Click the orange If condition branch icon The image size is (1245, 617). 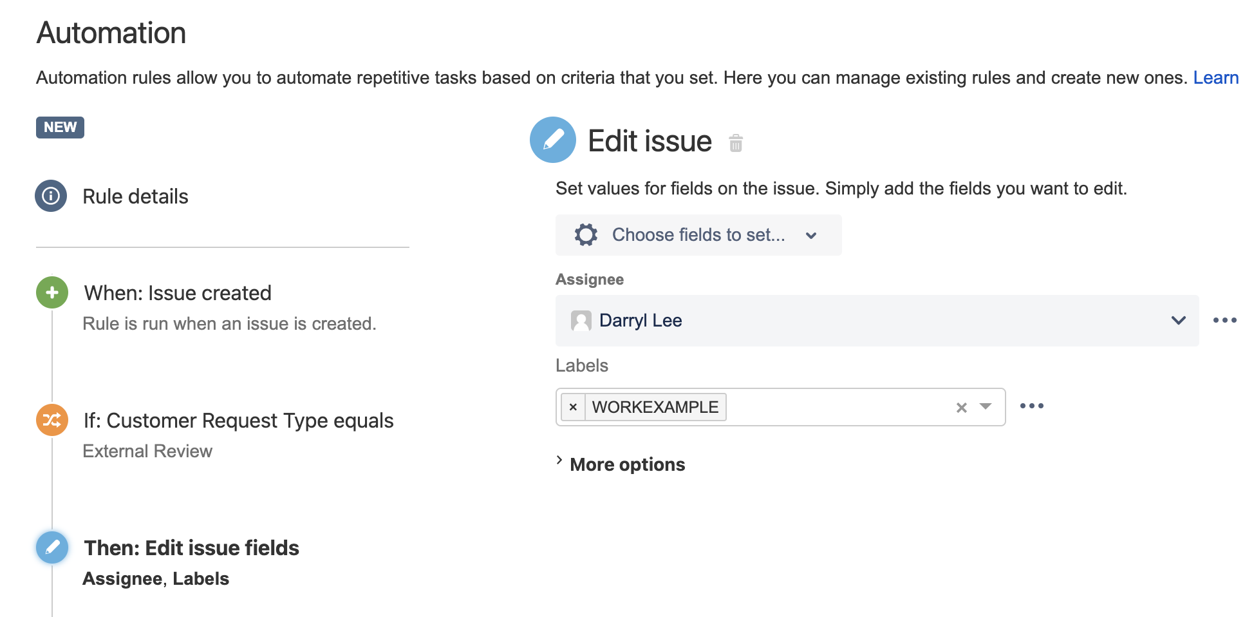click(x=51, y=420)
